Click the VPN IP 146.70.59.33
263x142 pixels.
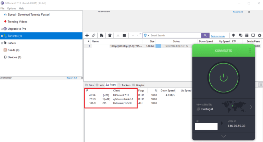(237, 126)
